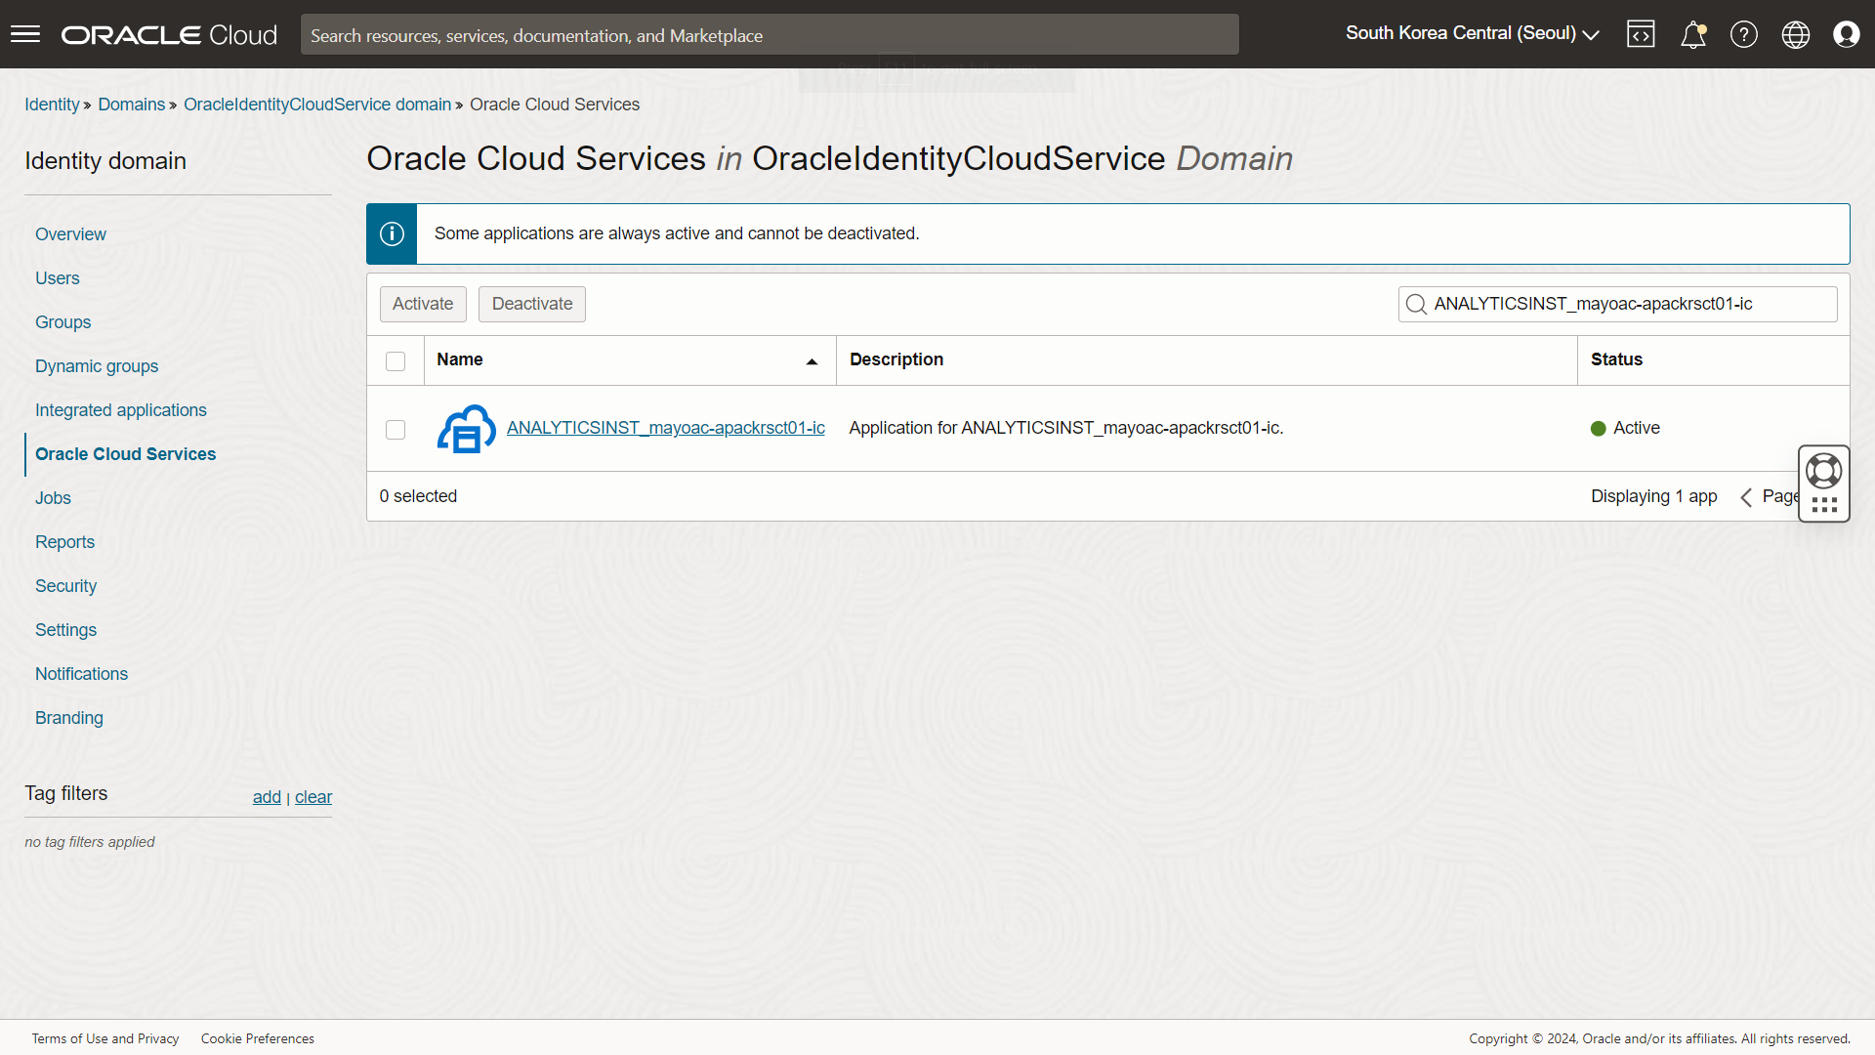Open the ANALYTICSINST_mayoac-apackrsct01-ic application link
Viewport: 1875px width, 1055px height.
665,428
